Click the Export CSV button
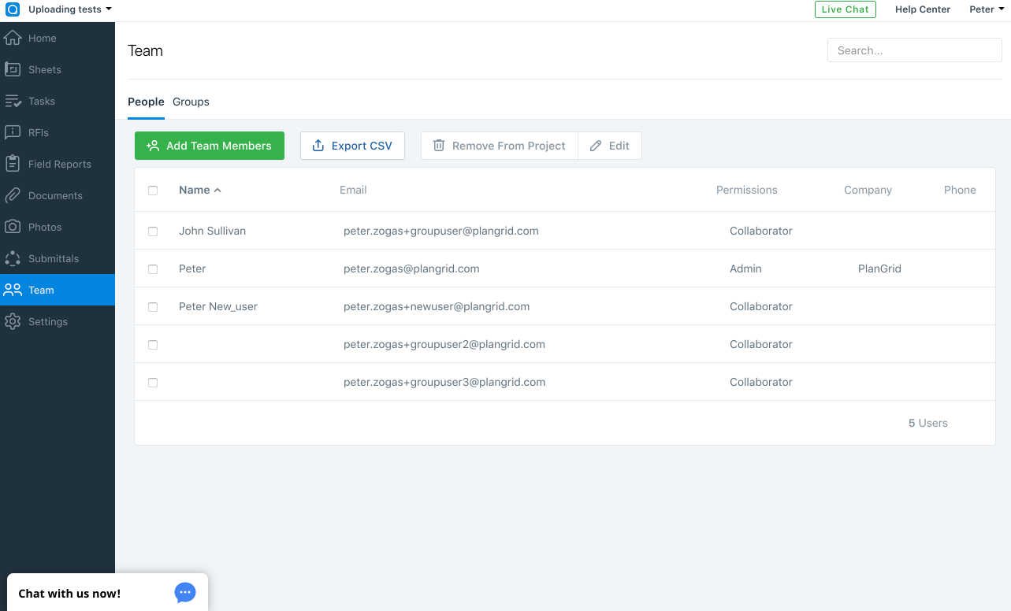1011x611 pixels. 352,146
